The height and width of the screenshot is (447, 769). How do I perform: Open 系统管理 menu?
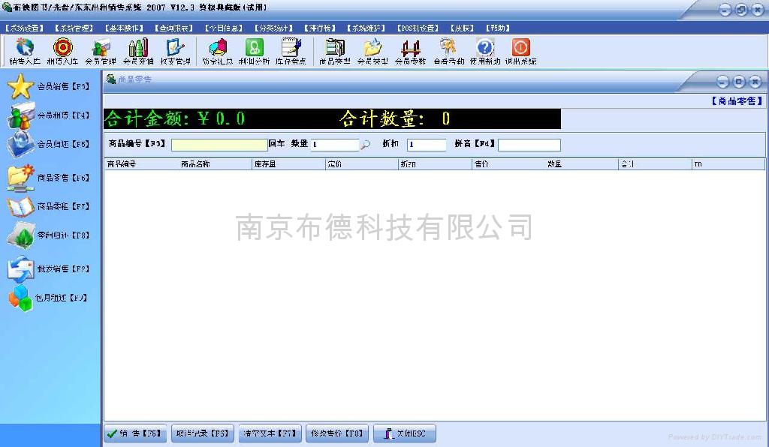[74, 28]
